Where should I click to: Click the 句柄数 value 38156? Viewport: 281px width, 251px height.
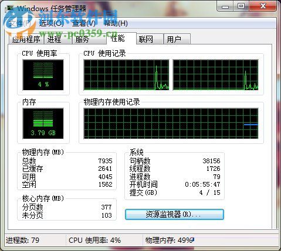tap(211, 161)
